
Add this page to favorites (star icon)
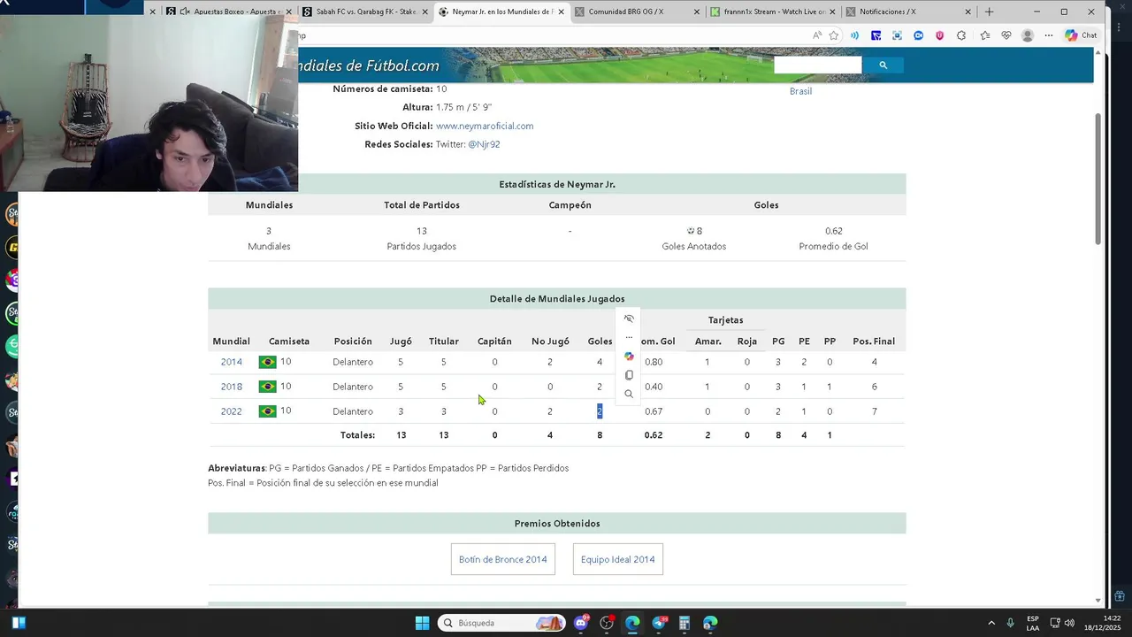coord(833,35)
